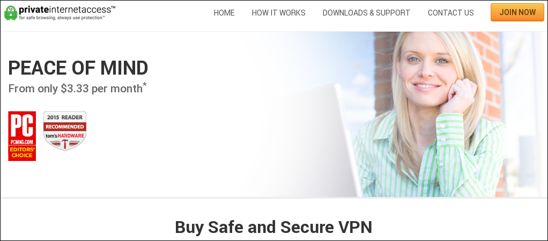
Task: Click the asterisk after 'per month'
Action: click(145, 85)
